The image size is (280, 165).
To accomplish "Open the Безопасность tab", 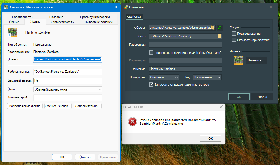I will (x=22, y=17).
